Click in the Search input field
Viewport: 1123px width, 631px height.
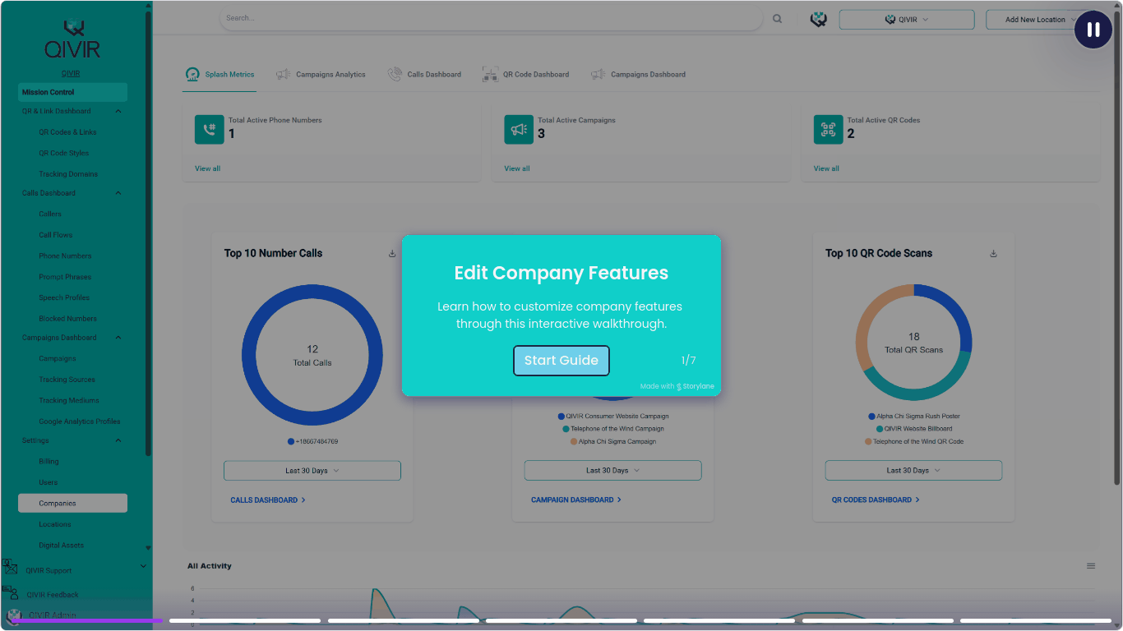492,18
